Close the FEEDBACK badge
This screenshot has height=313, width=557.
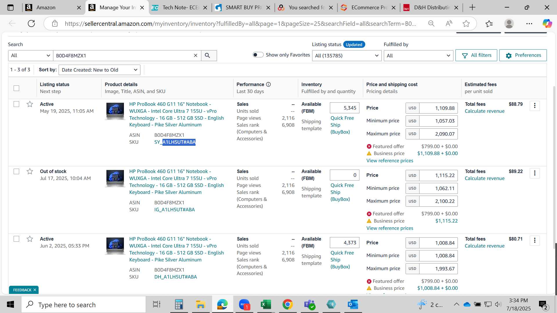point(35,290)
